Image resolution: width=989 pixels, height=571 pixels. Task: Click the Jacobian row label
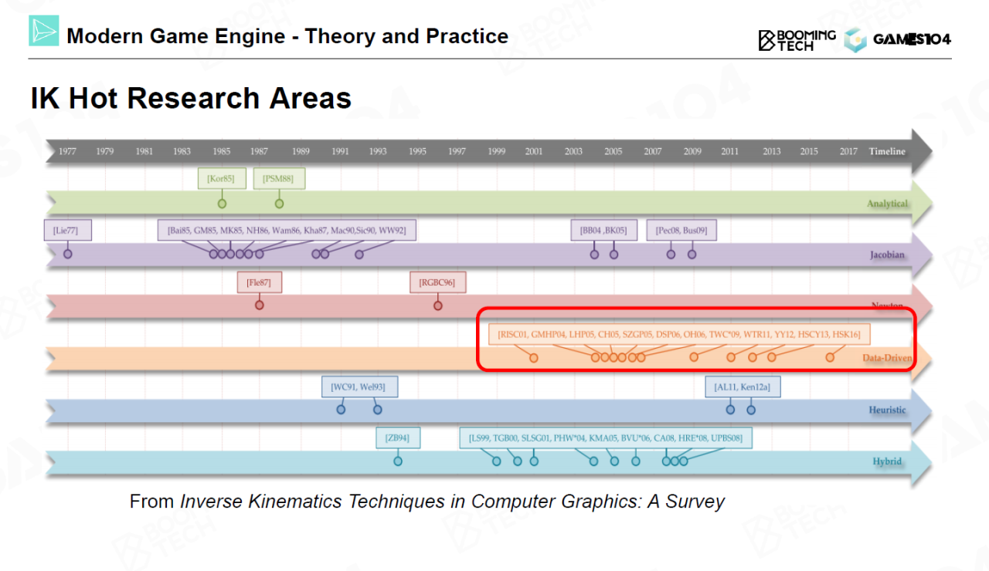click(887, 255)
